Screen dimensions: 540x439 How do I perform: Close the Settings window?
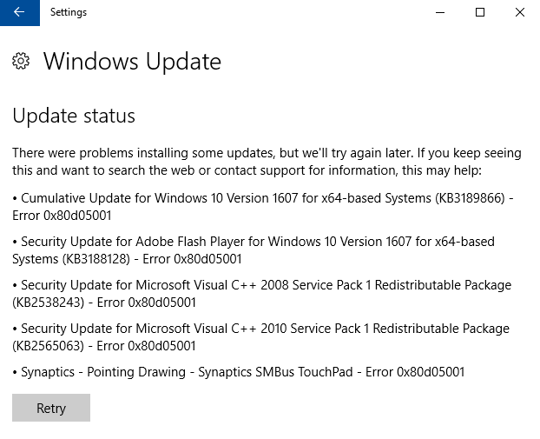[520, 12]
